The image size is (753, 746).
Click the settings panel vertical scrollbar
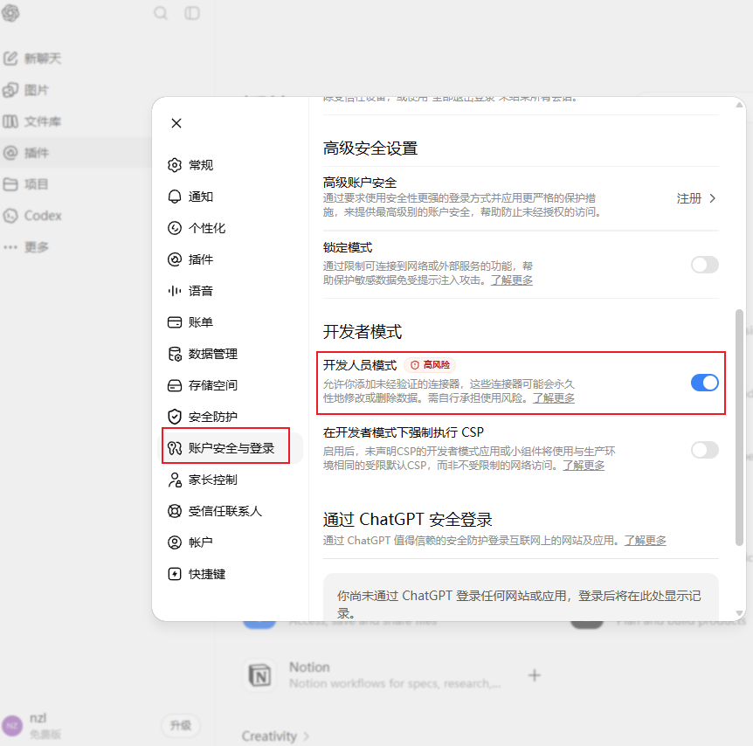tap(739, 427)
